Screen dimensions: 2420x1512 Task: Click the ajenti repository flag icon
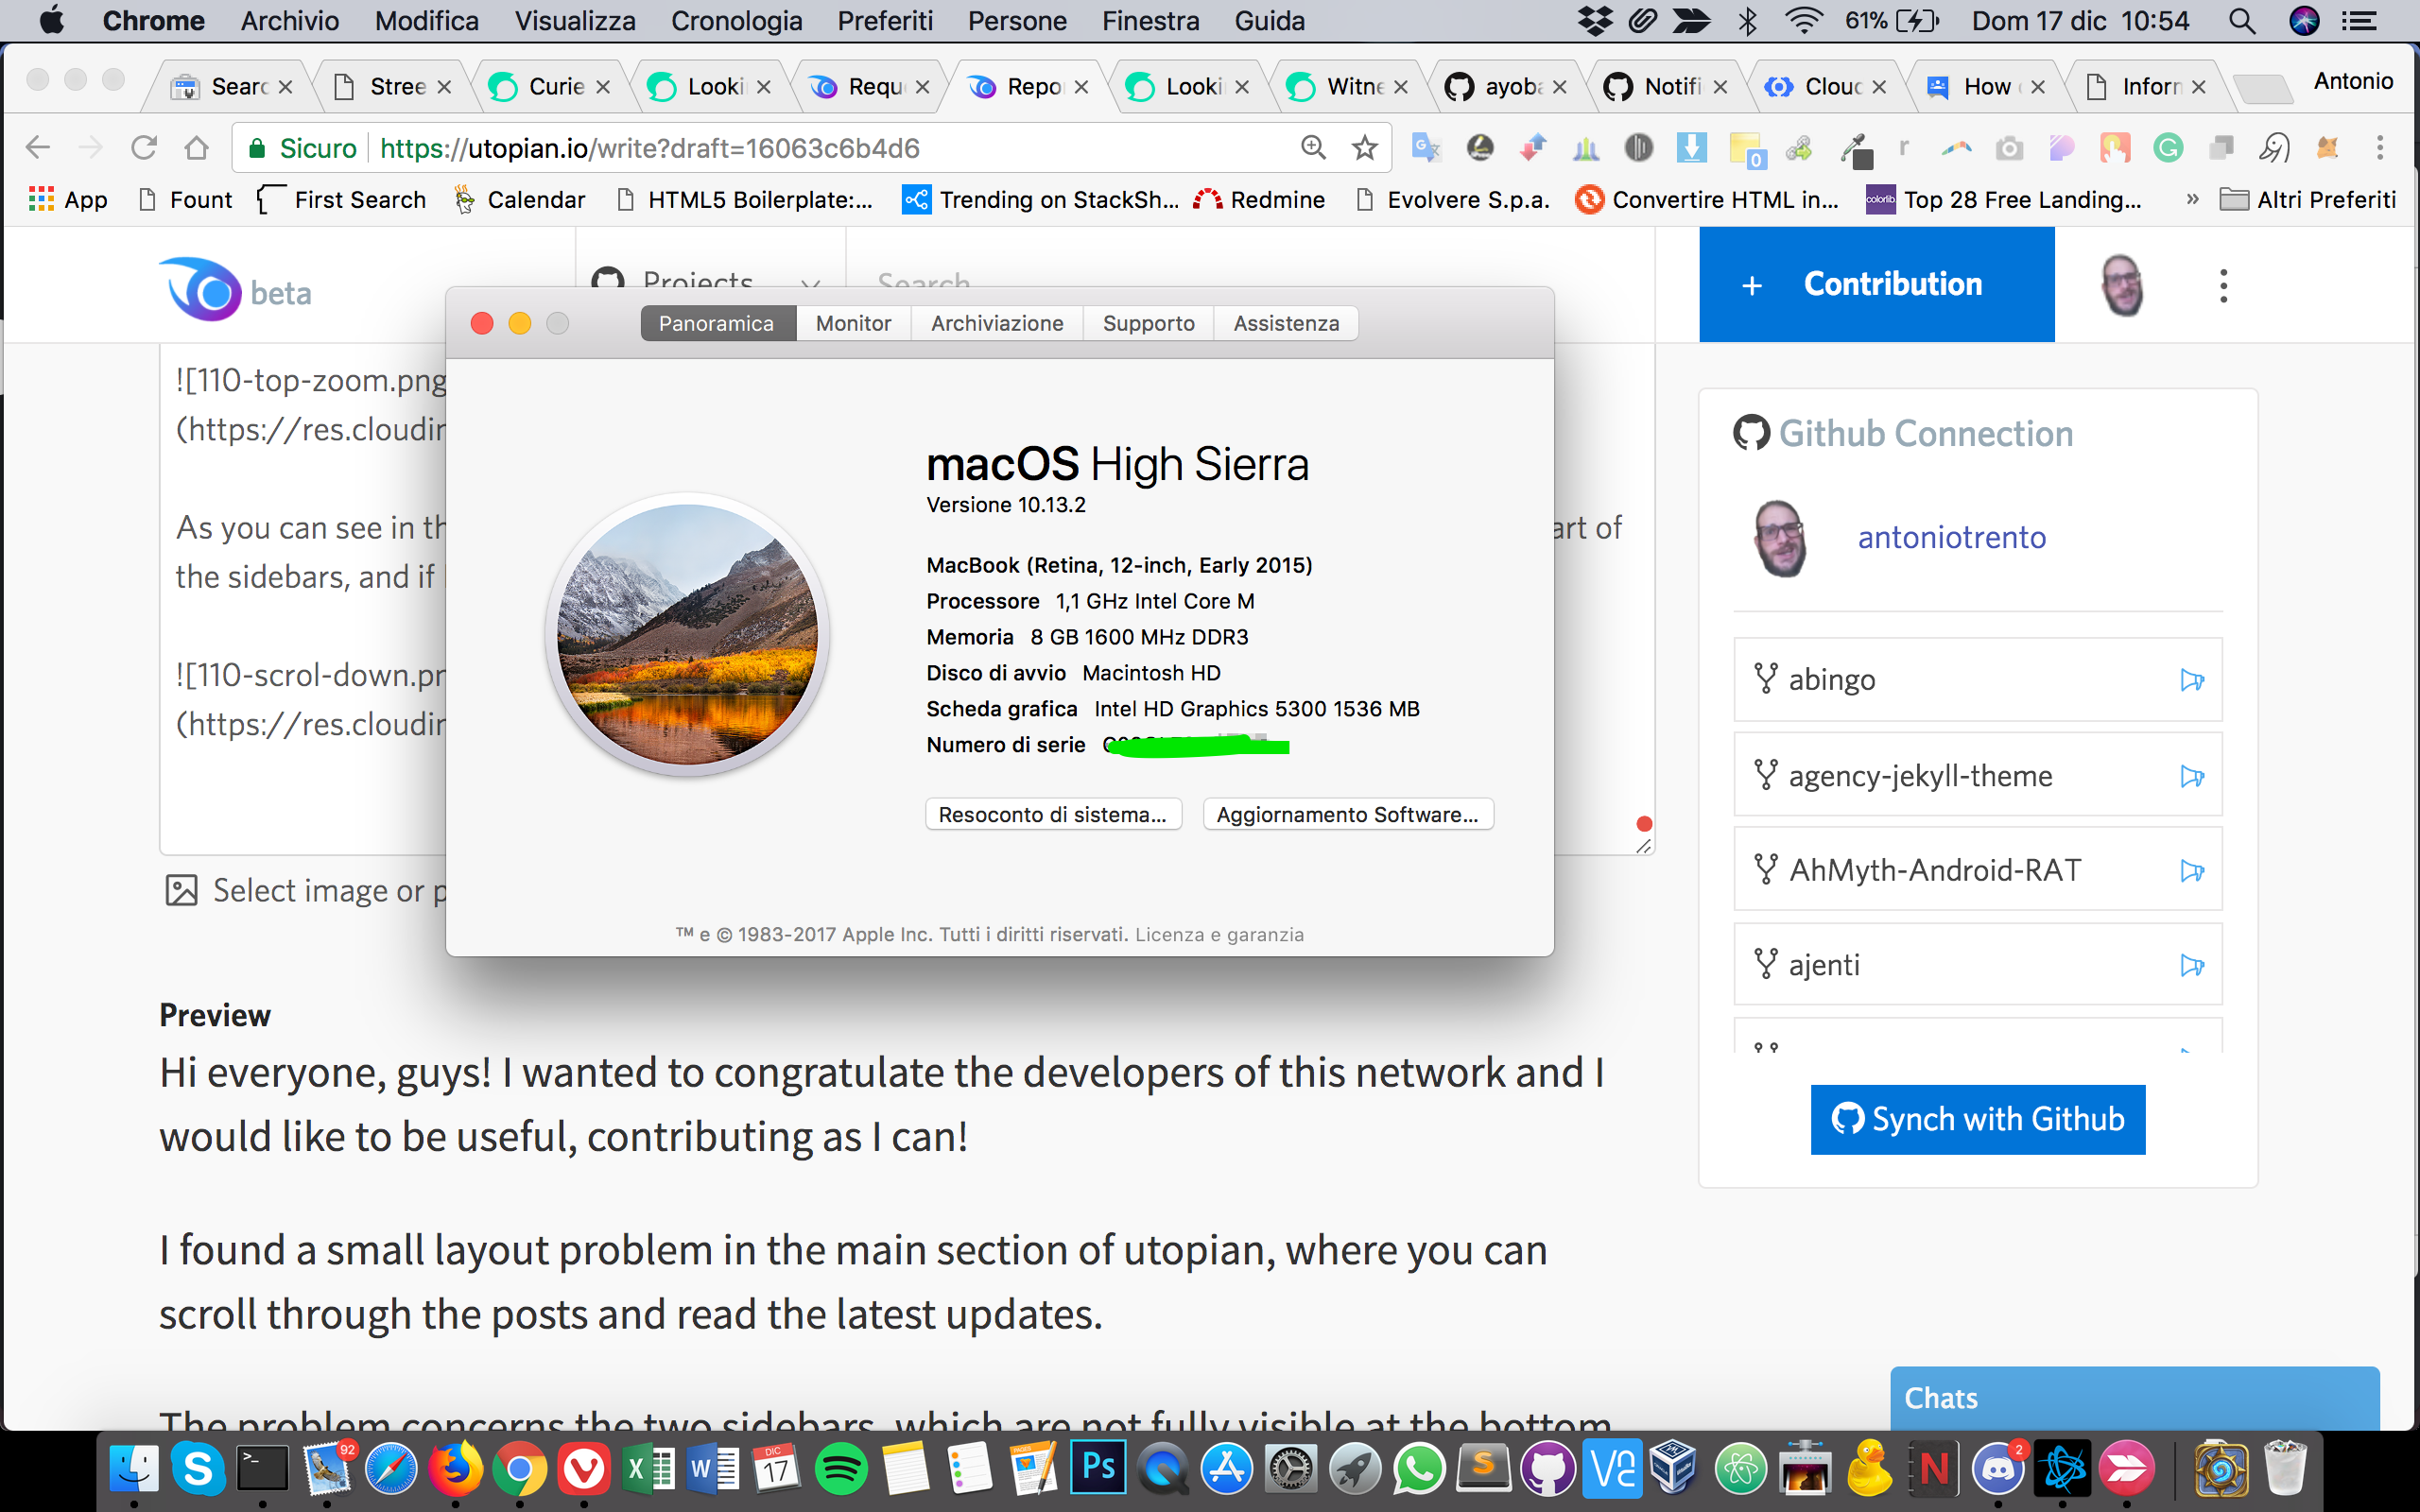pyautogui.click(x=2191, y=965)
